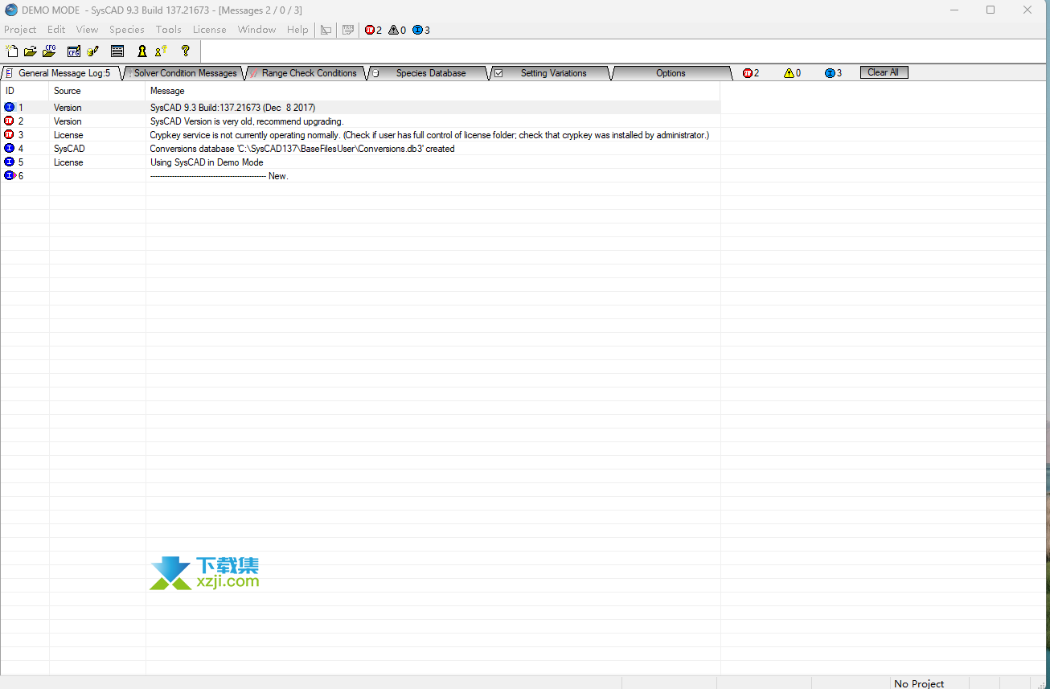Select 'Using SysCAD in Demo Mode' message
This screenshot has height=689, width=1050.
207,162
